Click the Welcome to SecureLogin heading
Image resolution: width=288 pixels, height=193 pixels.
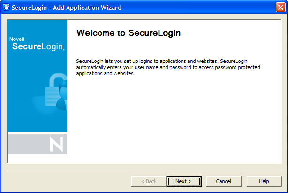128,33
